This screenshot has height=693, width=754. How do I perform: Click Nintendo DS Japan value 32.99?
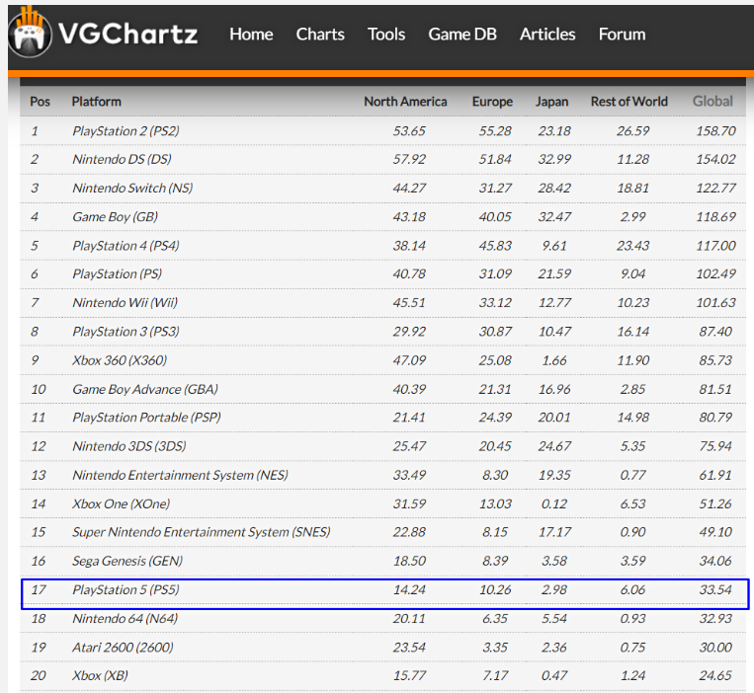click(554, 160)
